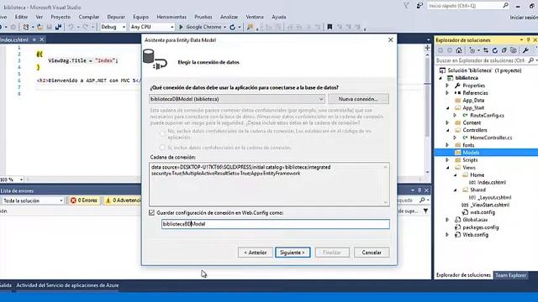Click the connection name input field
This screenshot has height=302, width=538.
[x=276, y=224]
